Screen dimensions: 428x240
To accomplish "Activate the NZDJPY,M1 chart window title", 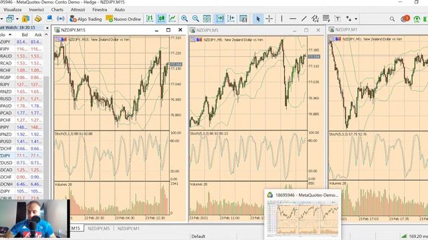I will [346, 29].
